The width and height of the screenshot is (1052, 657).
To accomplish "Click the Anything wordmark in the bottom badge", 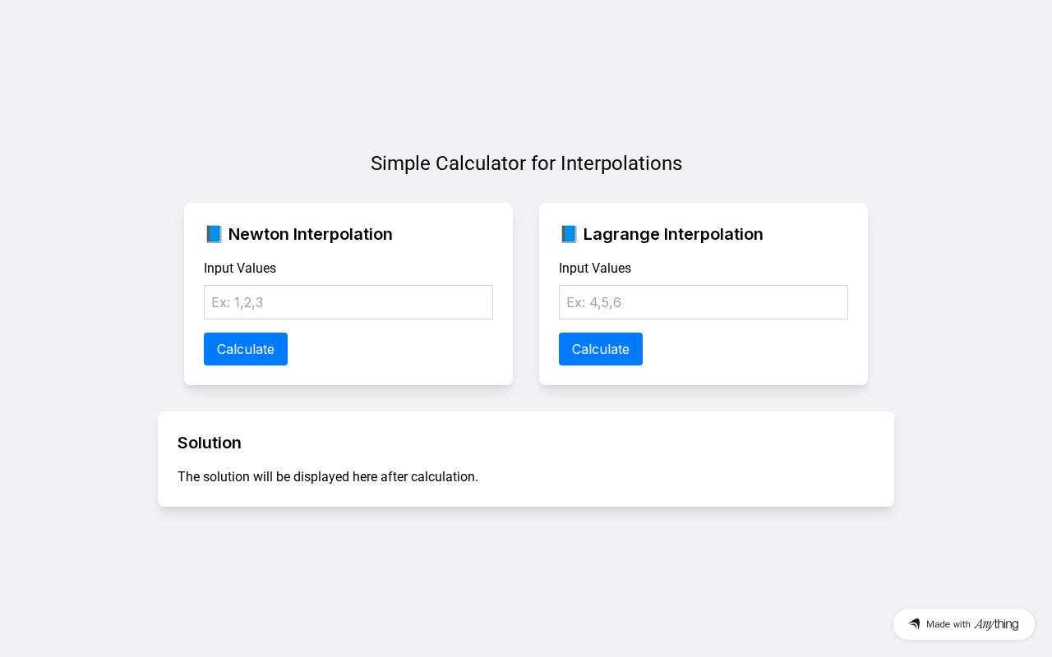I will pos(996,624).
